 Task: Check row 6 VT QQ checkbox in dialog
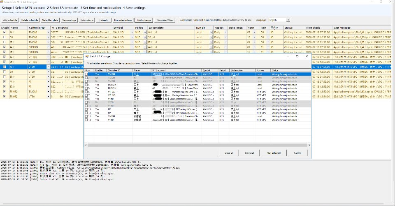click(86, 92)
